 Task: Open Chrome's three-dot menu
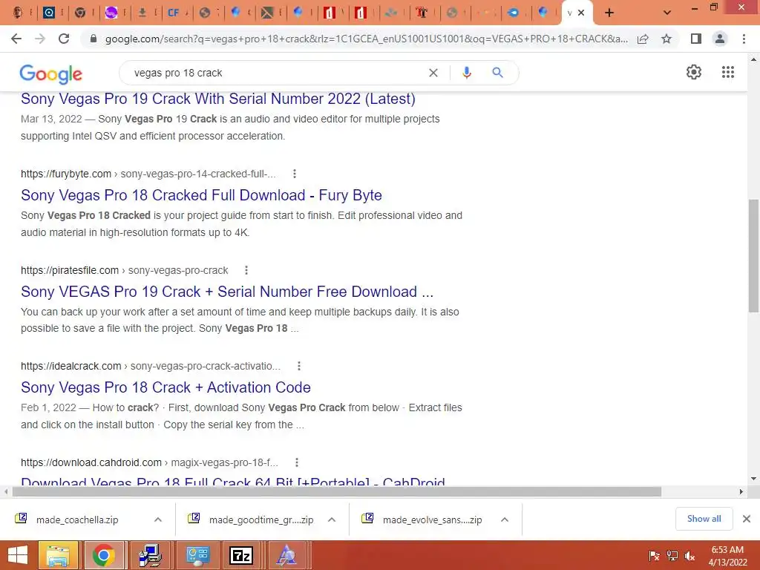(744, 39)
